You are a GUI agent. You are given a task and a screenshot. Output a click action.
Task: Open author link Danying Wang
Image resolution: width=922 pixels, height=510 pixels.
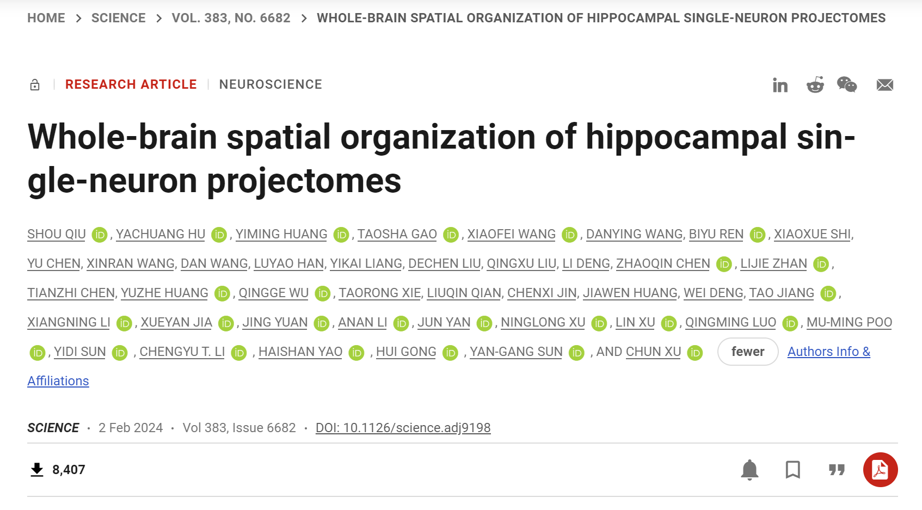pos(634,234)
